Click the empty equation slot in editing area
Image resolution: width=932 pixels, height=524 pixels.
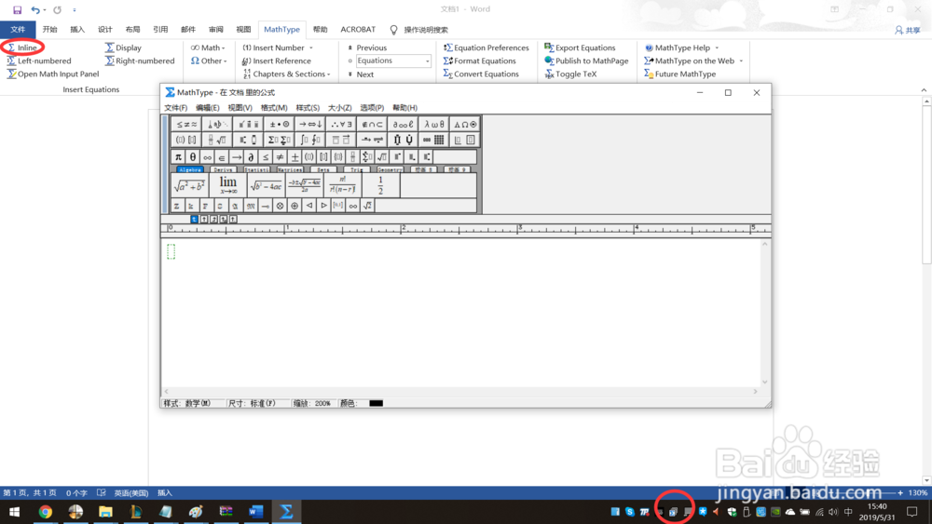click(171, 251)
